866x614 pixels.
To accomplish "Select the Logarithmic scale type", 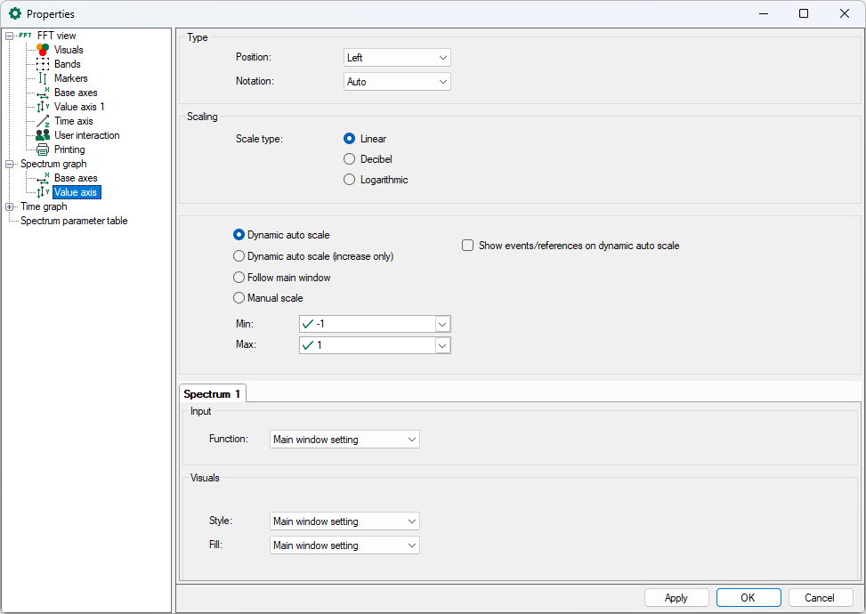I will pyautogui.click(x=350, y=180).
